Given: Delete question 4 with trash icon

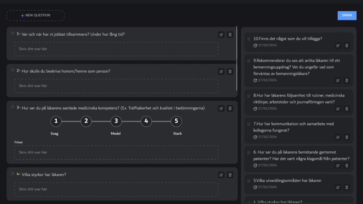Looking at the screenshot, I should (x=230, y=175).
